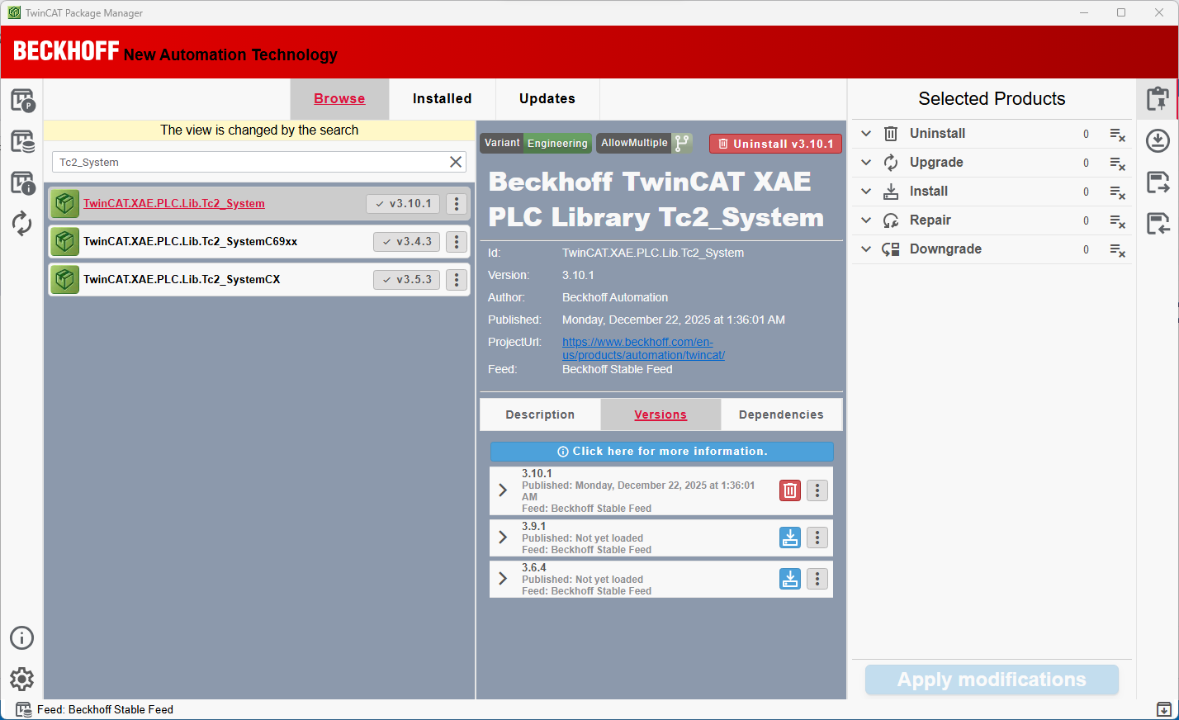This screenshot has height=720, width=1179.
Task: Click the v3.5.3 version button
Action: pos(406,279)
